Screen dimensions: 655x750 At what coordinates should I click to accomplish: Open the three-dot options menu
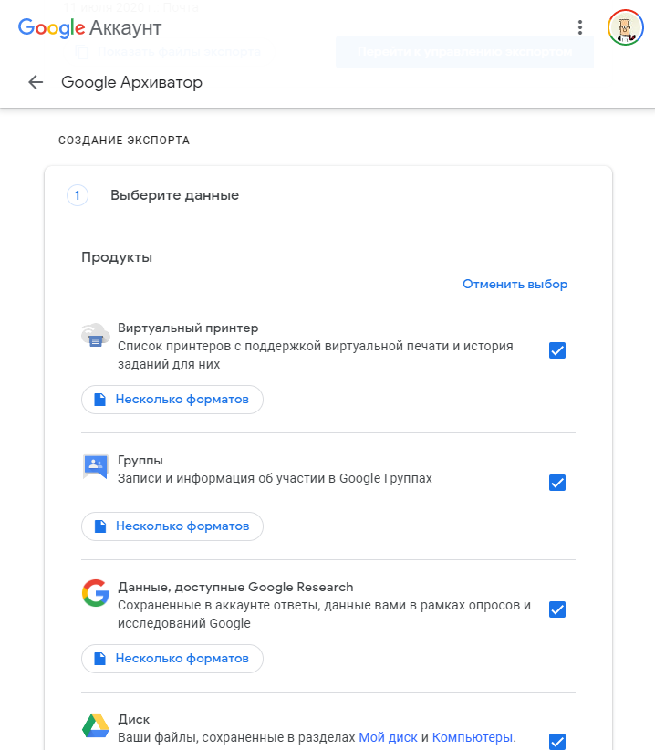pos(580,27)
